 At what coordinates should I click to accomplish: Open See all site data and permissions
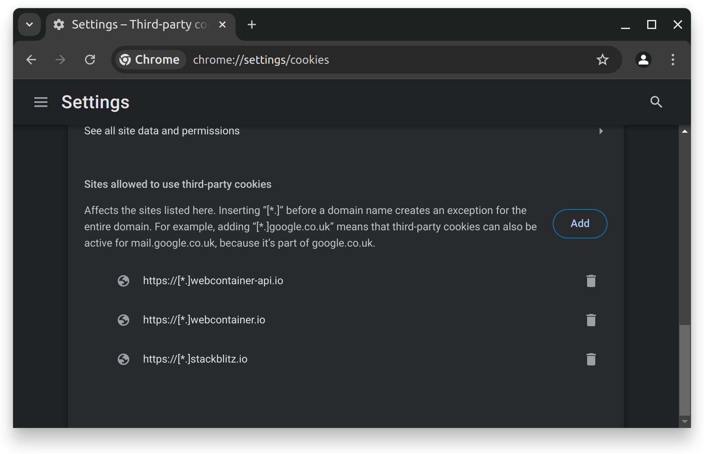pyautogui.click(x=345, y=131)
